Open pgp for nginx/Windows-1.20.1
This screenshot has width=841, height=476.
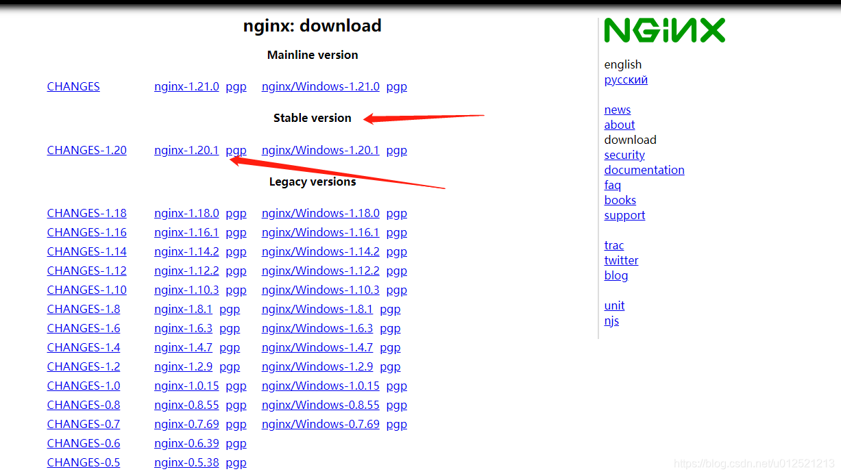click(x=397, y=151)
